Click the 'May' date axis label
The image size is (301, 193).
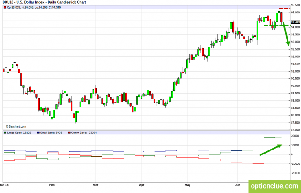click(187, 185)
